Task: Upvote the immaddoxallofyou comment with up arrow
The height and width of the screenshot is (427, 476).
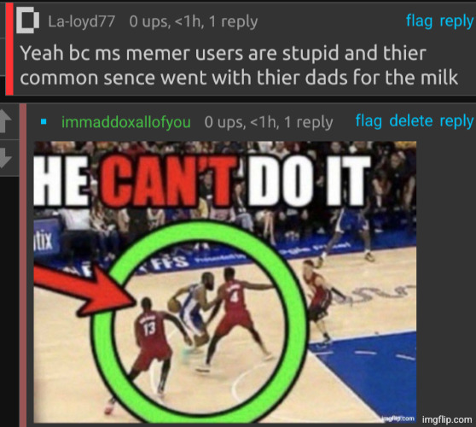Action: tap(6, 121)
